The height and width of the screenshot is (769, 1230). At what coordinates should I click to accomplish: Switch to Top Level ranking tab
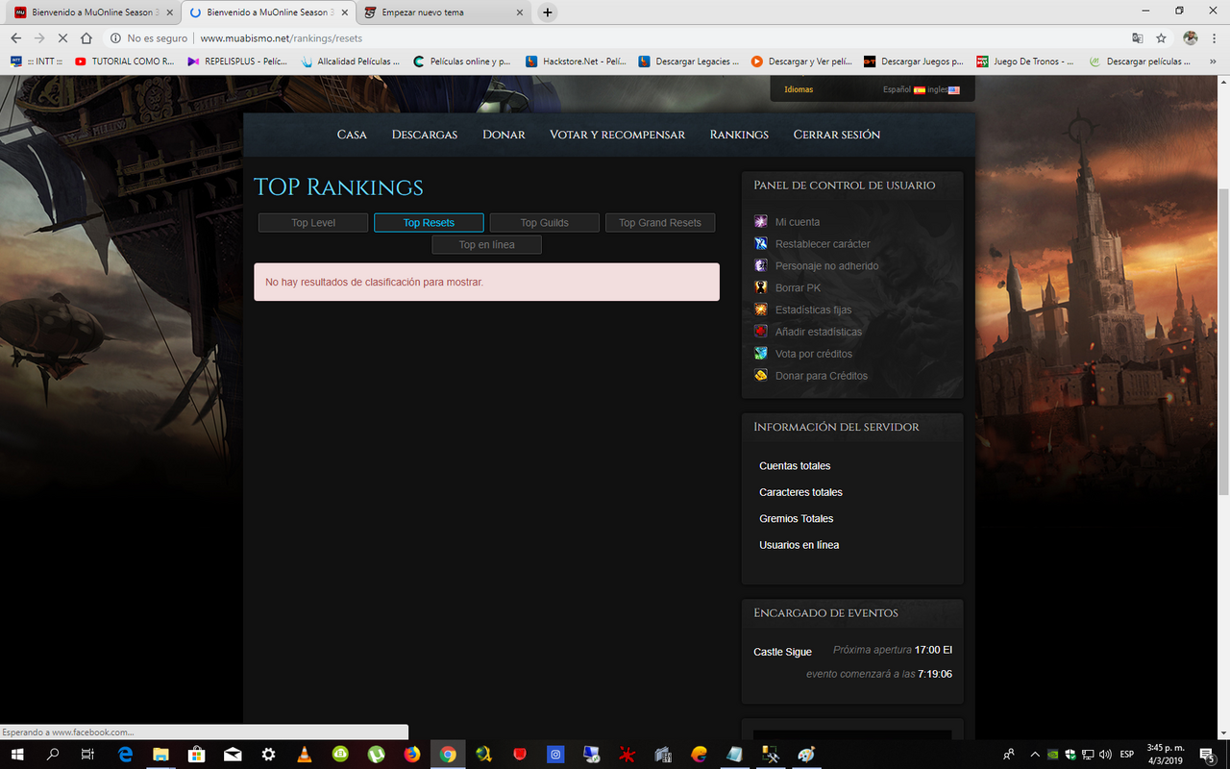click(x=313, y=223)
